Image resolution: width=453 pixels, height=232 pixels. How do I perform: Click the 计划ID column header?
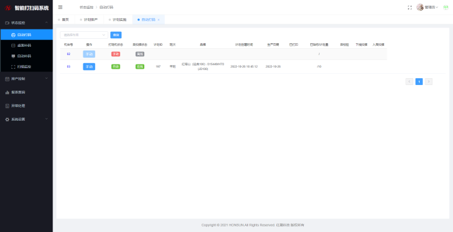coord(158,44)
